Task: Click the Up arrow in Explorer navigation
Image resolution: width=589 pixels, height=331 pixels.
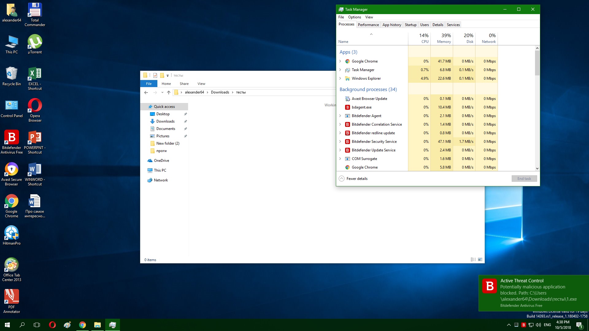Action: pyautogui.click(x=169, y=92)
